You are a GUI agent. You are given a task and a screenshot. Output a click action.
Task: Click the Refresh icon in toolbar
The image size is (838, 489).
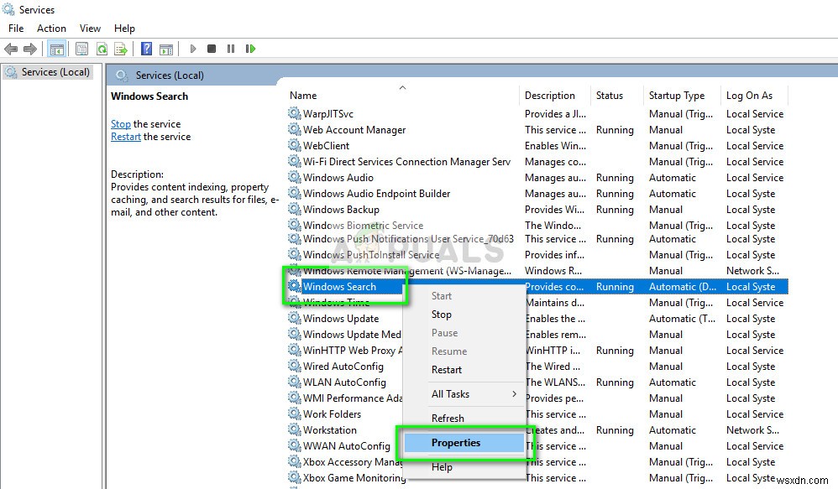click(102, 49)
